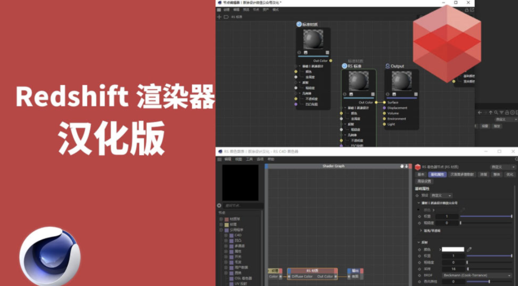
Task: Click the Output node's options list icon
Action: [x=415, y=94]
